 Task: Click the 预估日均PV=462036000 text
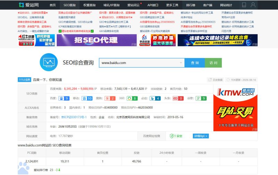pos(137,108)
